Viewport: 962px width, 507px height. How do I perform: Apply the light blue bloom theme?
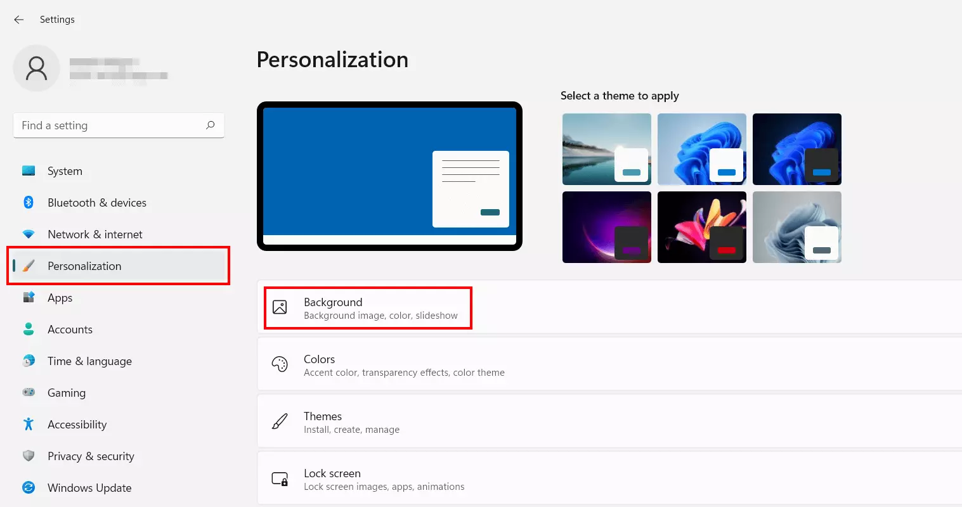702,149
